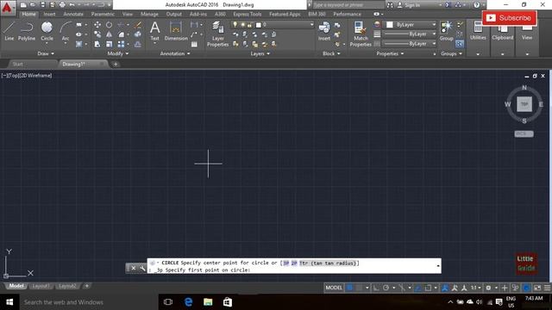The height and width of the screenshot is (310, 552).
Task: Select the Line tool
Action: coord(9,31)
